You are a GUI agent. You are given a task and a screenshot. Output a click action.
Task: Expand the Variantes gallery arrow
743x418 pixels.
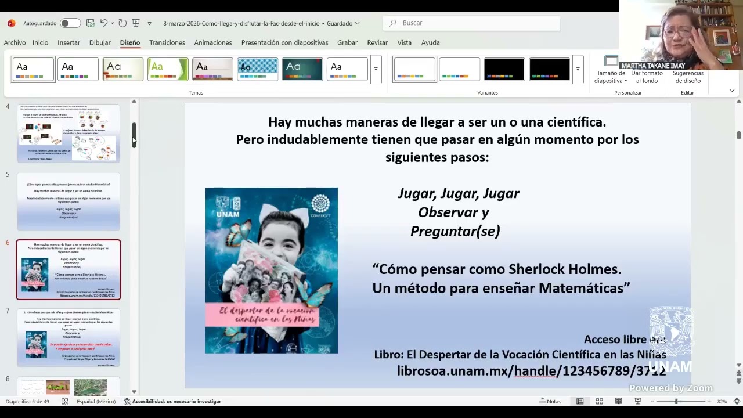click(x=578, y=70)
